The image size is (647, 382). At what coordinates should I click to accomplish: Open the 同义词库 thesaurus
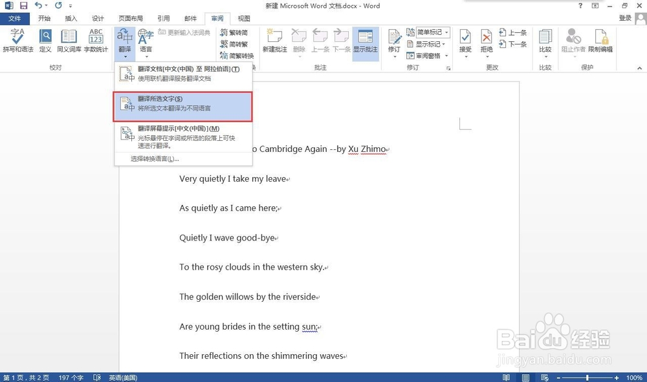click(x=69, y=39)
